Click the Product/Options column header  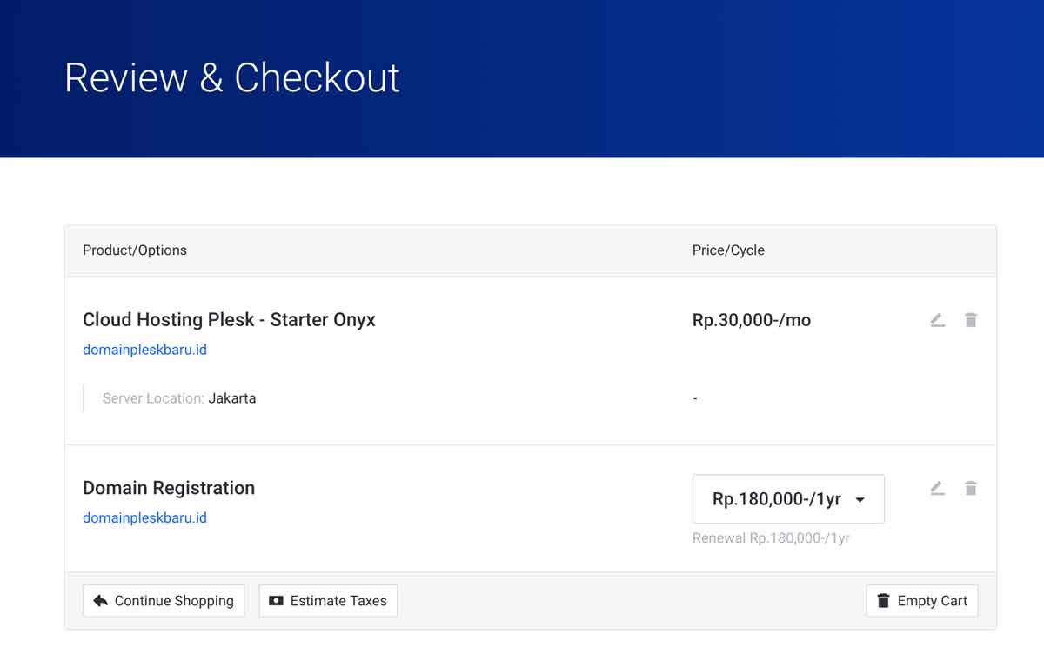click(x=135, y=250)
